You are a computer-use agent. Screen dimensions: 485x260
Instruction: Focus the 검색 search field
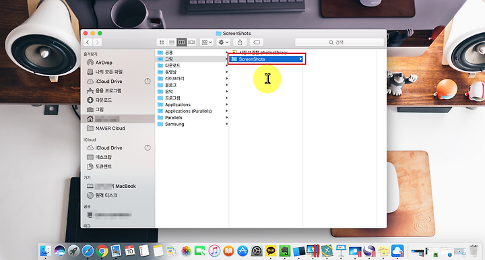point(339,42)
